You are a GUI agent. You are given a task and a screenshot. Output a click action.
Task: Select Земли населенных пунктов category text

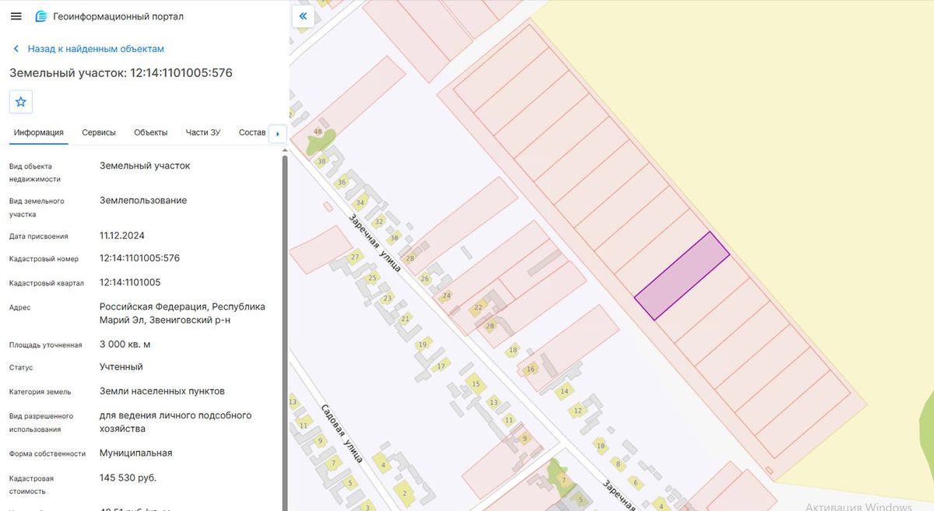point(162,391)
